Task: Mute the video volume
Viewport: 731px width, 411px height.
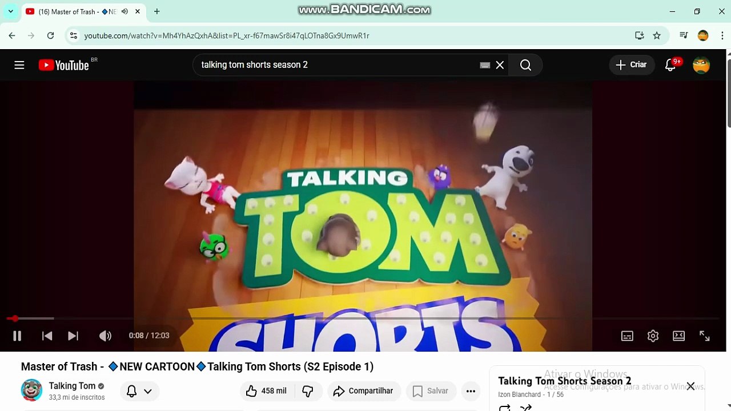Action: 105,336
